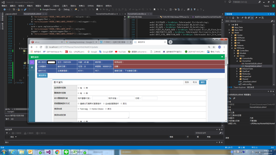
Task: Open File Explorer on the taskbar
Action: [22, 152]
